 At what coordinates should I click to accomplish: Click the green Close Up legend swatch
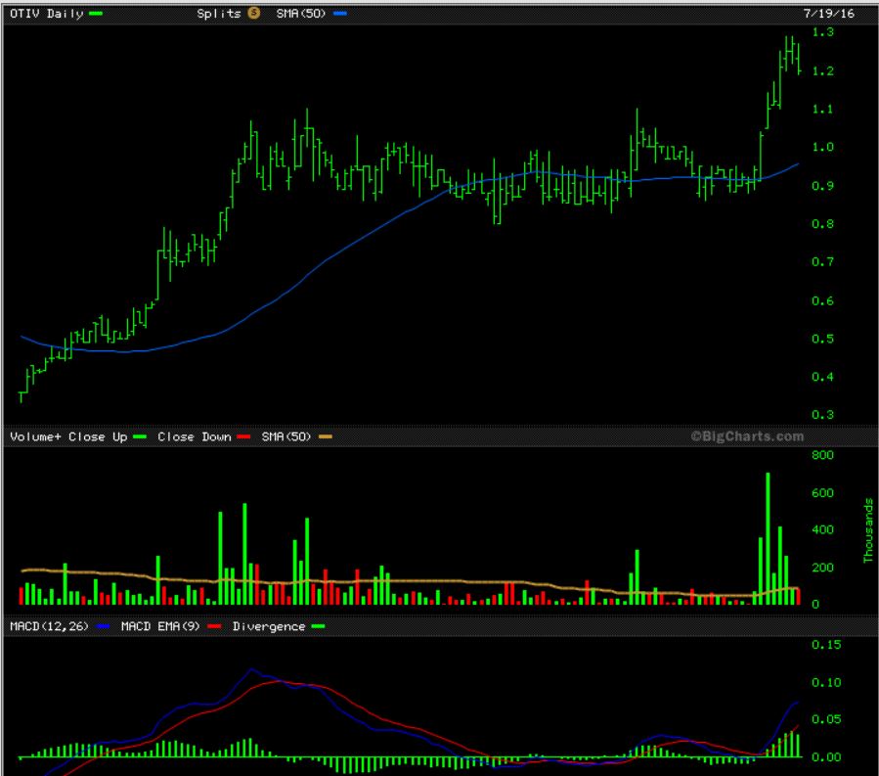(140, 436)
